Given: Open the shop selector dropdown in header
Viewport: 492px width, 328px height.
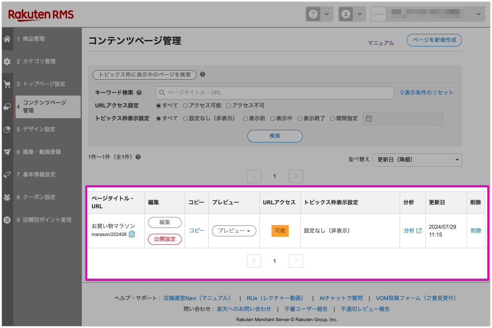Looking at the screenshot, I should pos(428,14).
